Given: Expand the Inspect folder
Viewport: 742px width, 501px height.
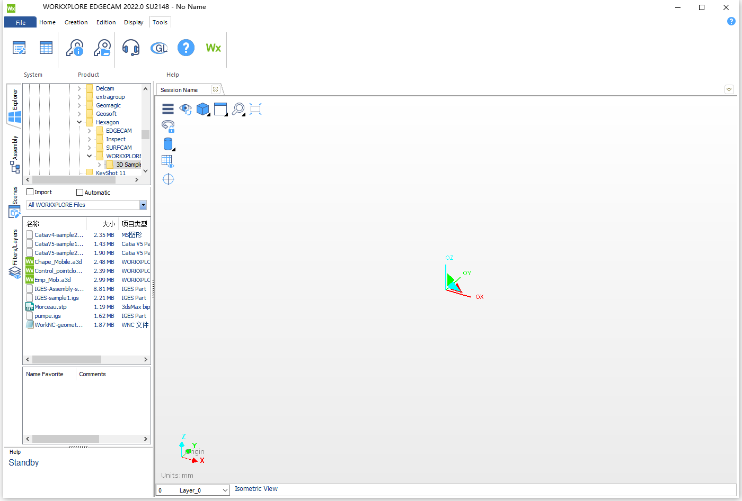Looking at the screenshot, I should tap(89, 139).
